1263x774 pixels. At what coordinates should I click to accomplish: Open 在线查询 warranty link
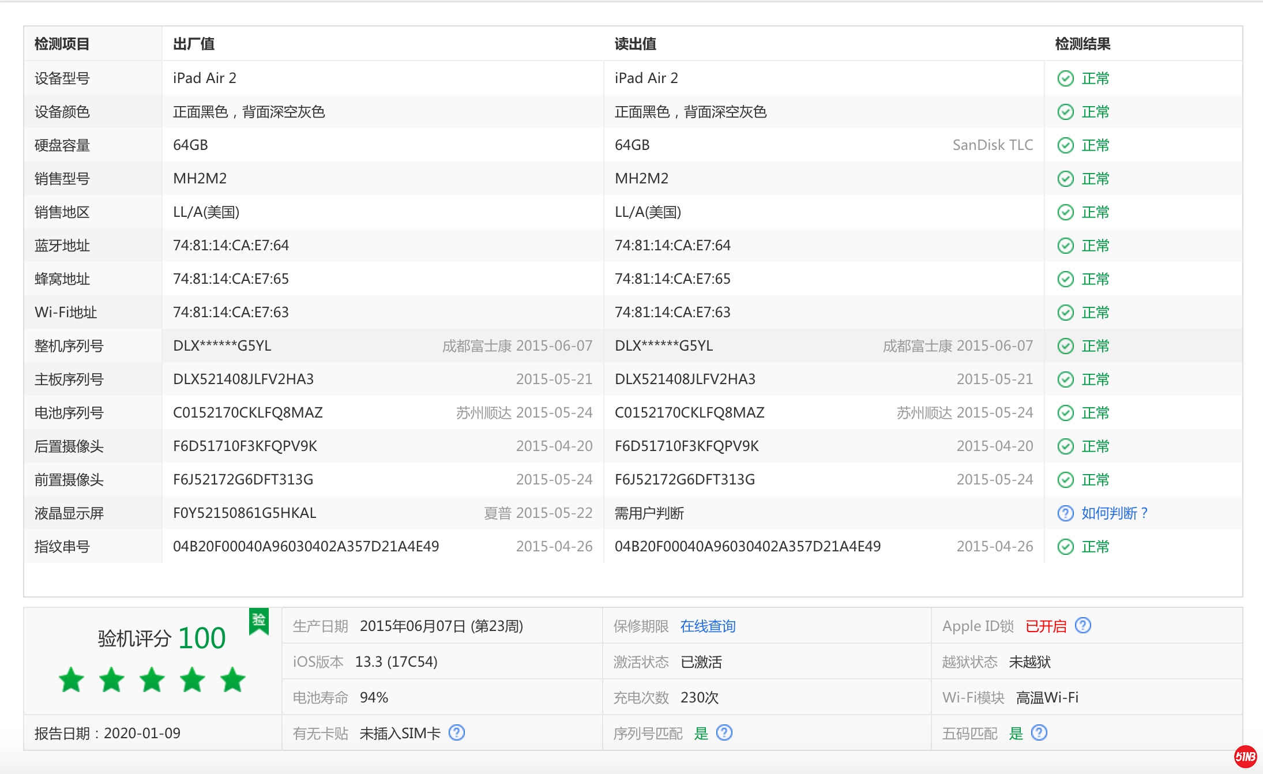point(708,626)
